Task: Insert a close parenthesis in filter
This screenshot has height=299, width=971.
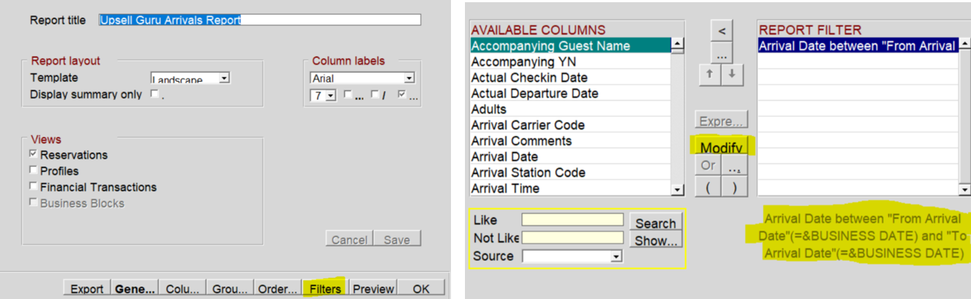Action: (734, 187)
